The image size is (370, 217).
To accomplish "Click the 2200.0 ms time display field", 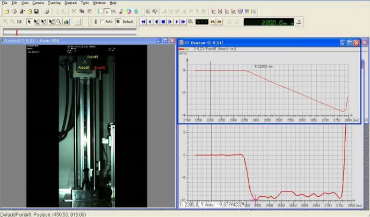I will [268, 22].
